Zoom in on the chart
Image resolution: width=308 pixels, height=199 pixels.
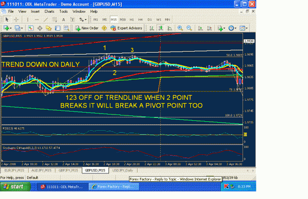point(180,28)
